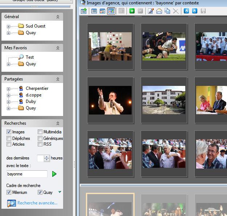Click the dernières heures number field

coord(41,158)
